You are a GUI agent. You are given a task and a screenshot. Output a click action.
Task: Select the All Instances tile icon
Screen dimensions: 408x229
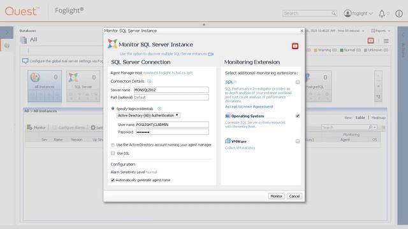(35, 77)
